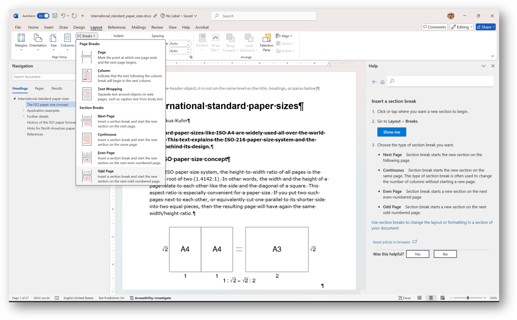Viewport: 517px width, 320px height.
Task: Toggle AutoSave off
Action: click(x=44, y=15)
